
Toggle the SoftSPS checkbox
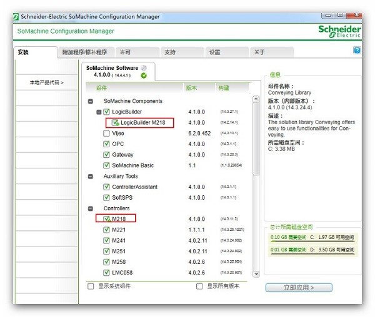click(106, 198)
